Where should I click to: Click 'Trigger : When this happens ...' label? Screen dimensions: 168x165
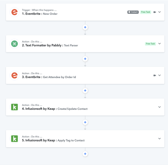click(x=39, y=10)
